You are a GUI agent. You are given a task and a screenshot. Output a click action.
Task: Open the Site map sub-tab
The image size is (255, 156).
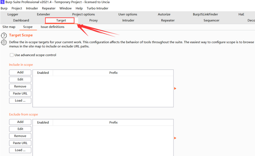click(9, 27)
